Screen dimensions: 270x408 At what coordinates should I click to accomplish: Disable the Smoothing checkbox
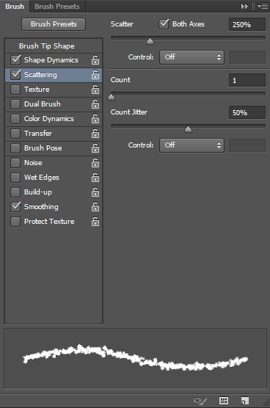coord(15,207)
